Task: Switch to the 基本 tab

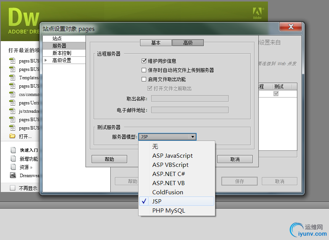Action: 156,43
